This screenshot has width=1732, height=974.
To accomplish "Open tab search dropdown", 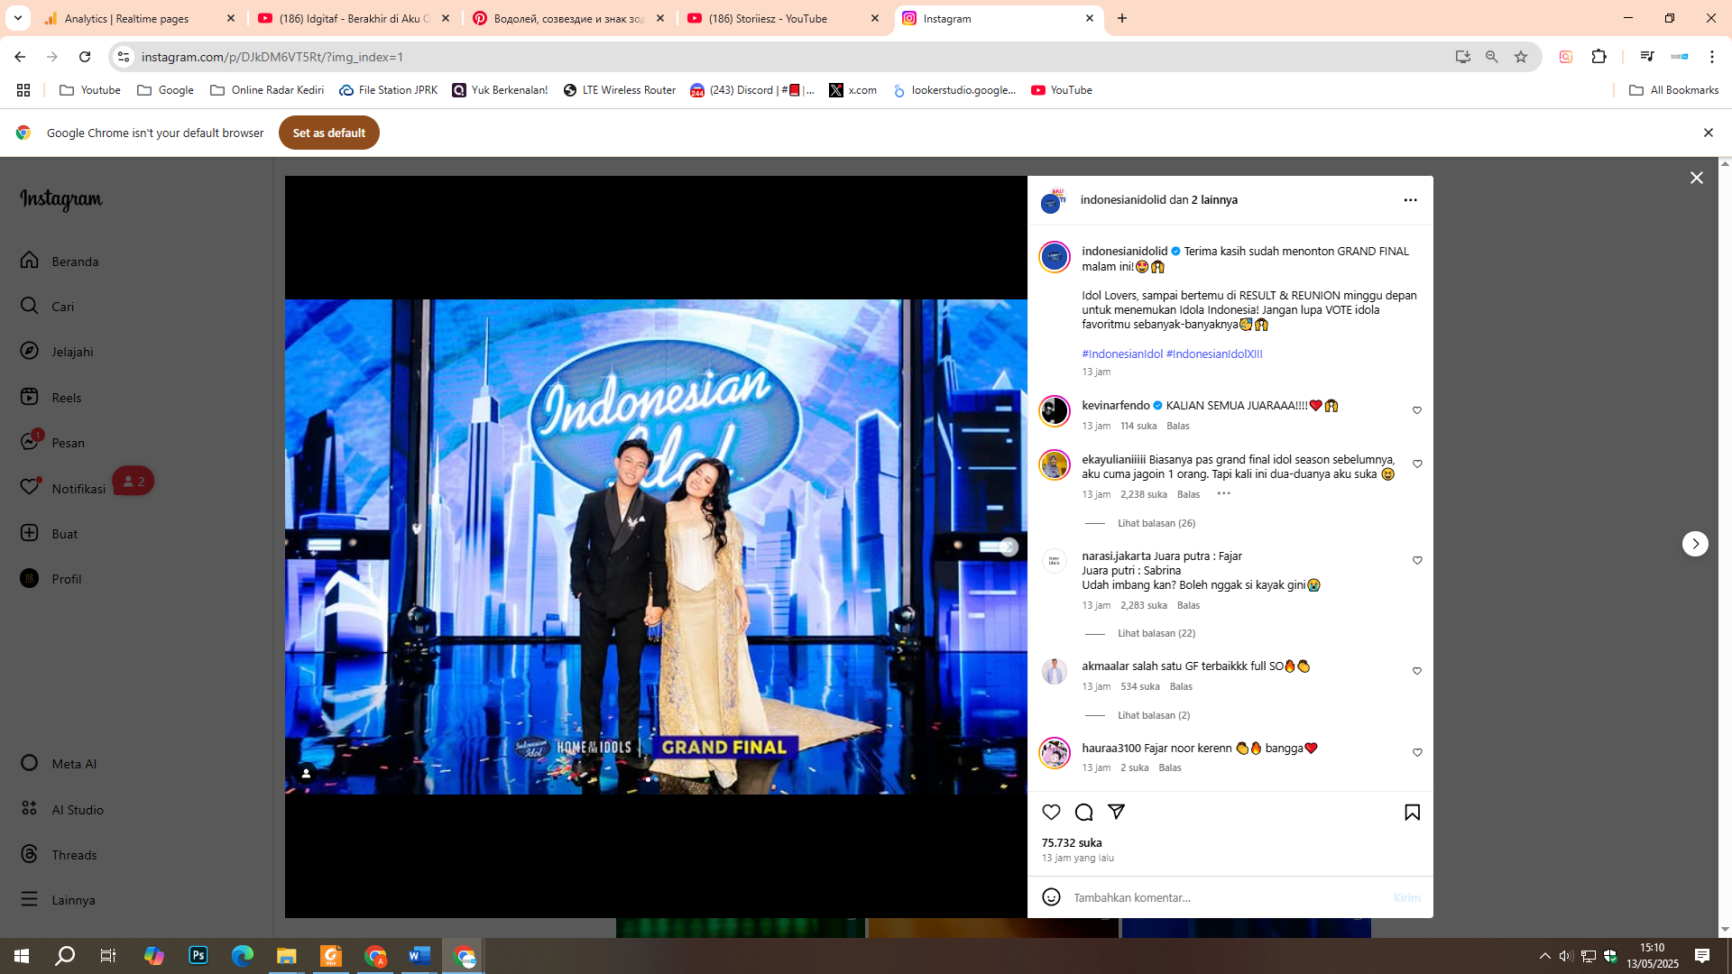I will click(x=17, y=18).
